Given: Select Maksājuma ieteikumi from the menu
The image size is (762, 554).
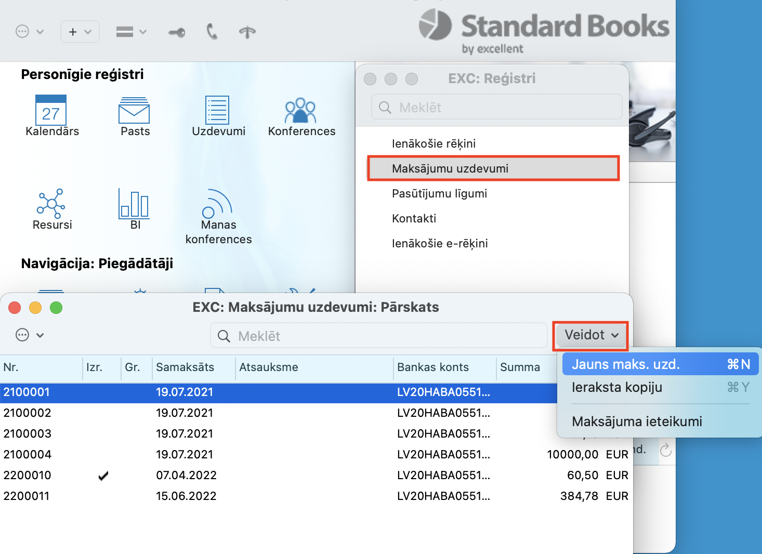Looking at the screenshot, I should pos(637,421).
